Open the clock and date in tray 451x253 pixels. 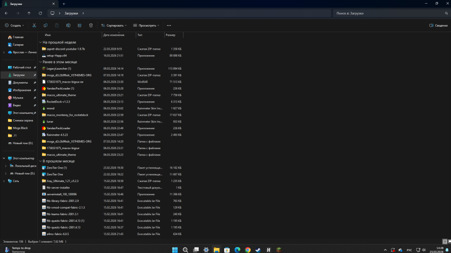tap(437, 250)
